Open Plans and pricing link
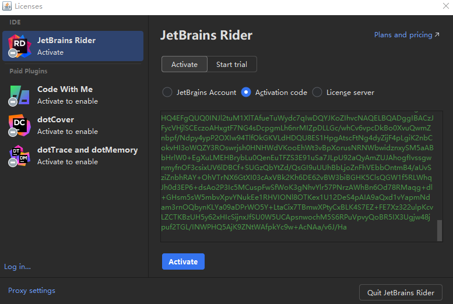 403,34
